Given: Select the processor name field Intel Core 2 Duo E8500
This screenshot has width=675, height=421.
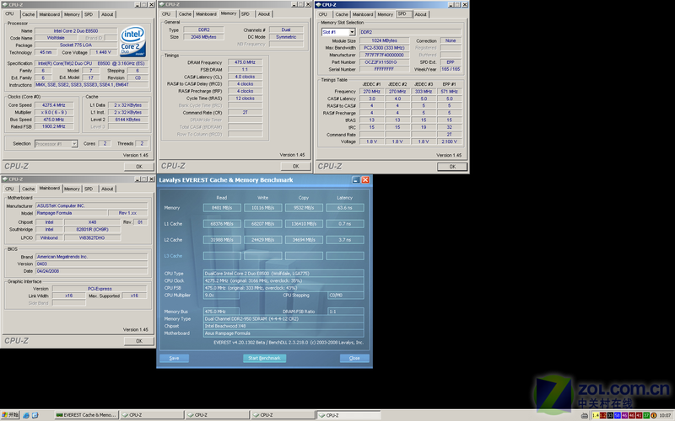Looking at the screenshot, I should click(x=76, y=31).
